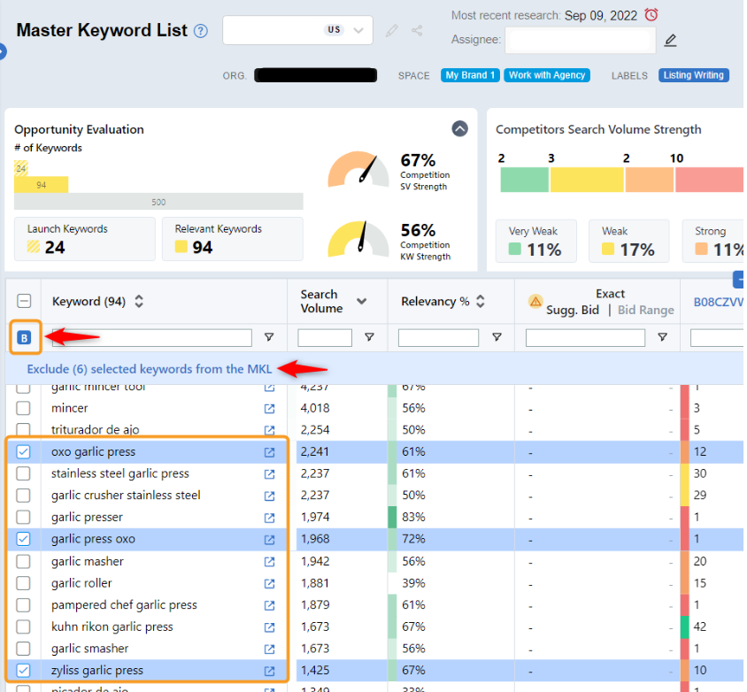The image size is (747, 692).
Task: Select the garlic presser row checkbox
Action: click(24, 518)
